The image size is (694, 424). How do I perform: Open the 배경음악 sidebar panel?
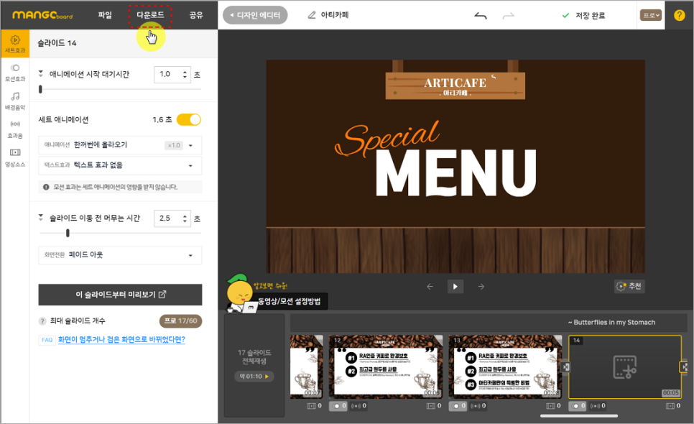[x=15, y=101]
